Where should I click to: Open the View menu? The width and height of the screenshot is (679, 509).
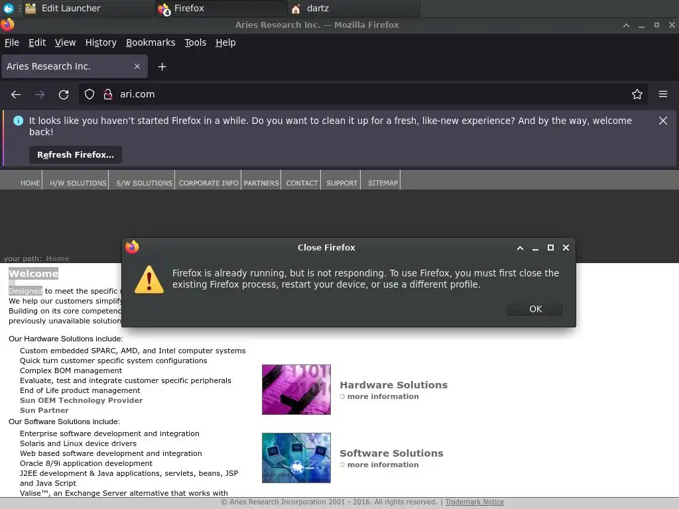point(65,42)
